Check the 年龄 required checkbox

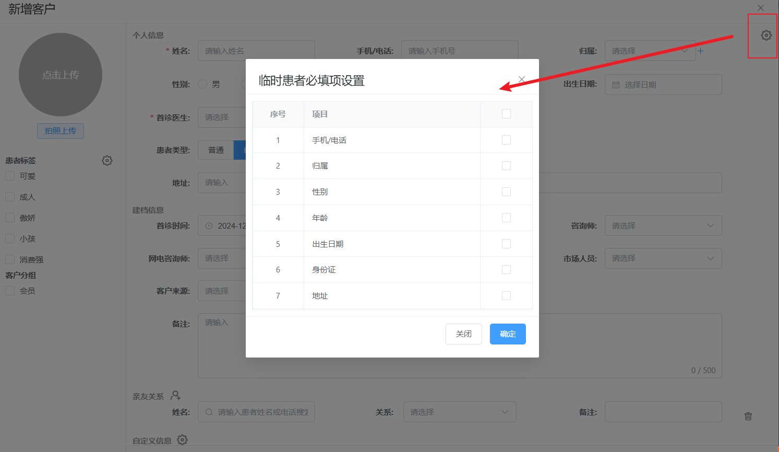pyautogui.click(x=506, y=218)
